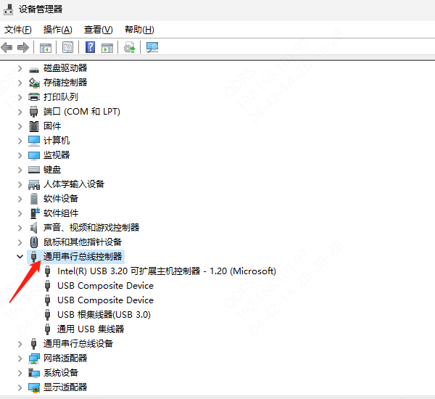
Task: Expand the 打印队列 category
Action: tap(20, 97)
